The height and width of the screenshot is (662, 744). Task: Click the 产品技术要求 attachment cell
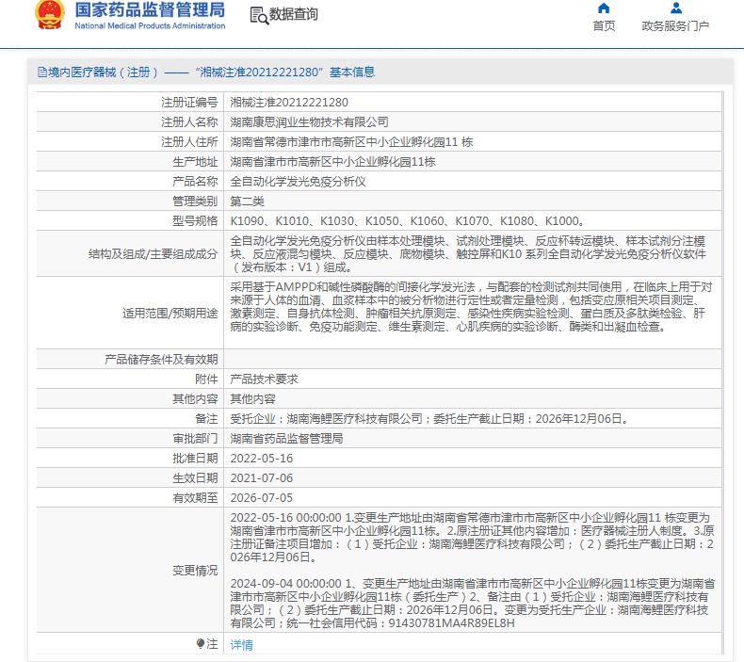[x=264, y=379]
